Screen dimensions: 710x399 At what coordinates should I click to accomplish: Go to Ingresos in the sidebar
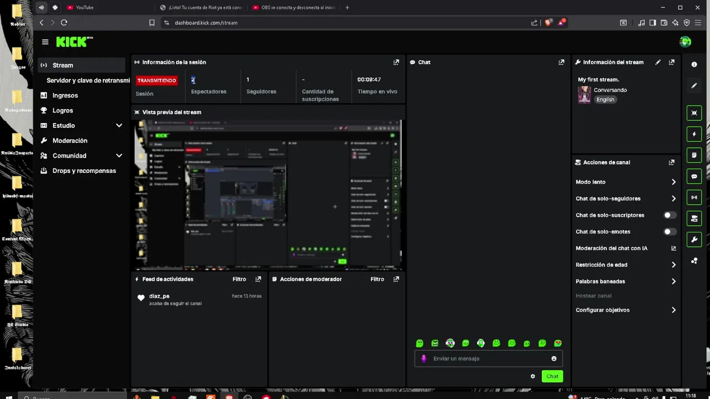click(65, 95)
